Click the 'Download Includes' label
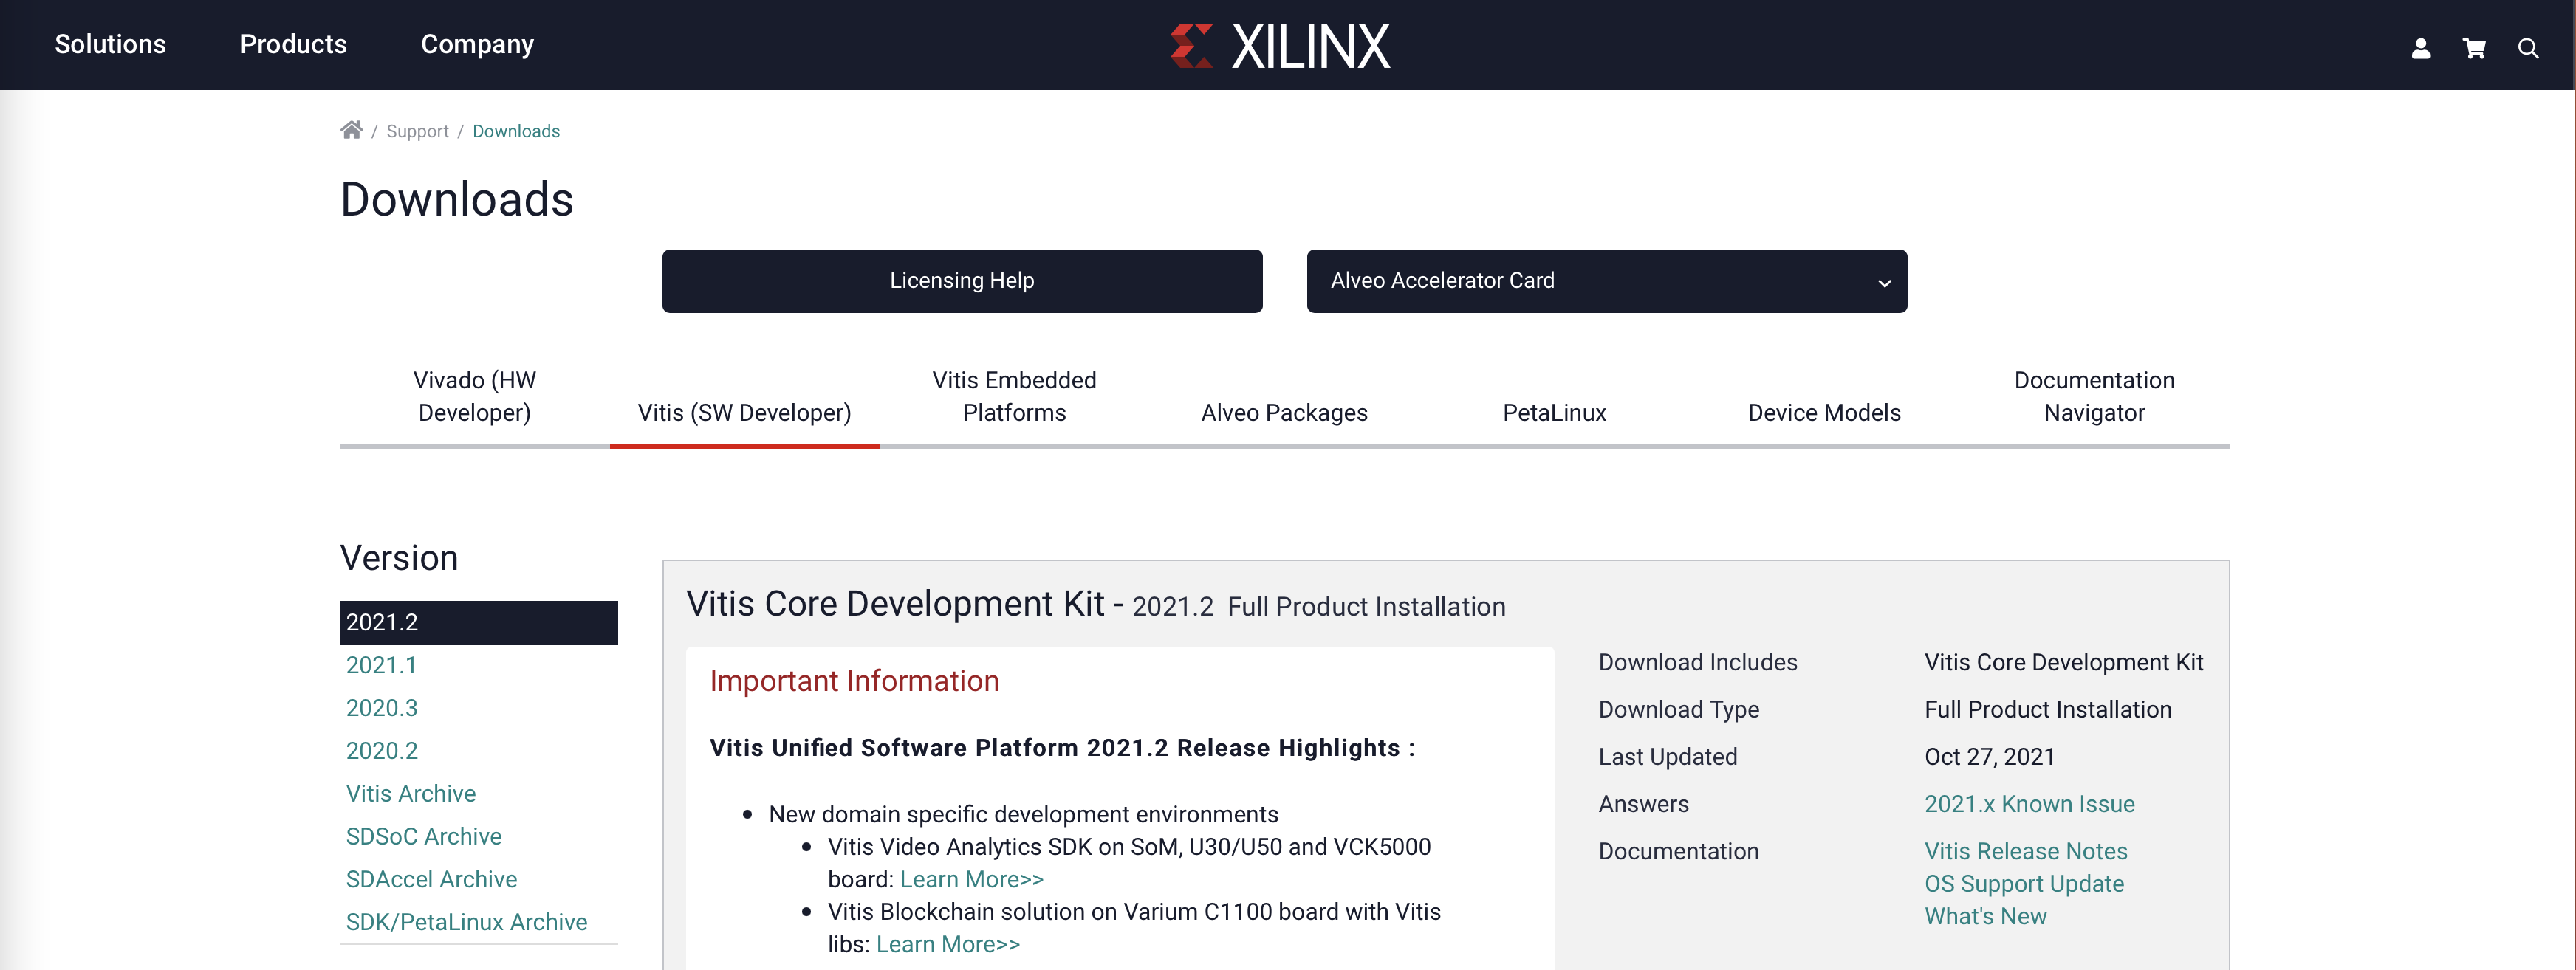The height and width of the screenshot is (970, 2576). [1697, 662]
